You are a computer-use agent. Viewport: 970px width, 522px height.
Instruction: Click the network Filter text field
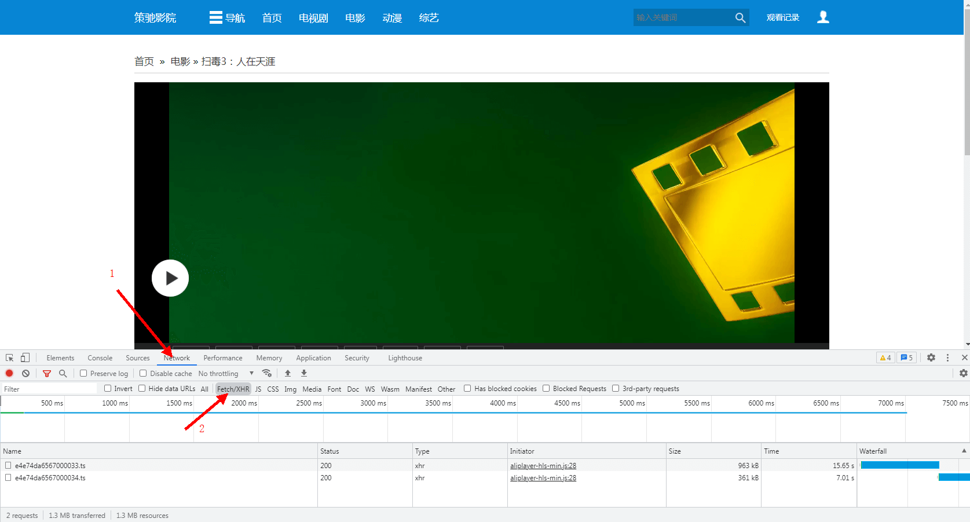[49, 389]
